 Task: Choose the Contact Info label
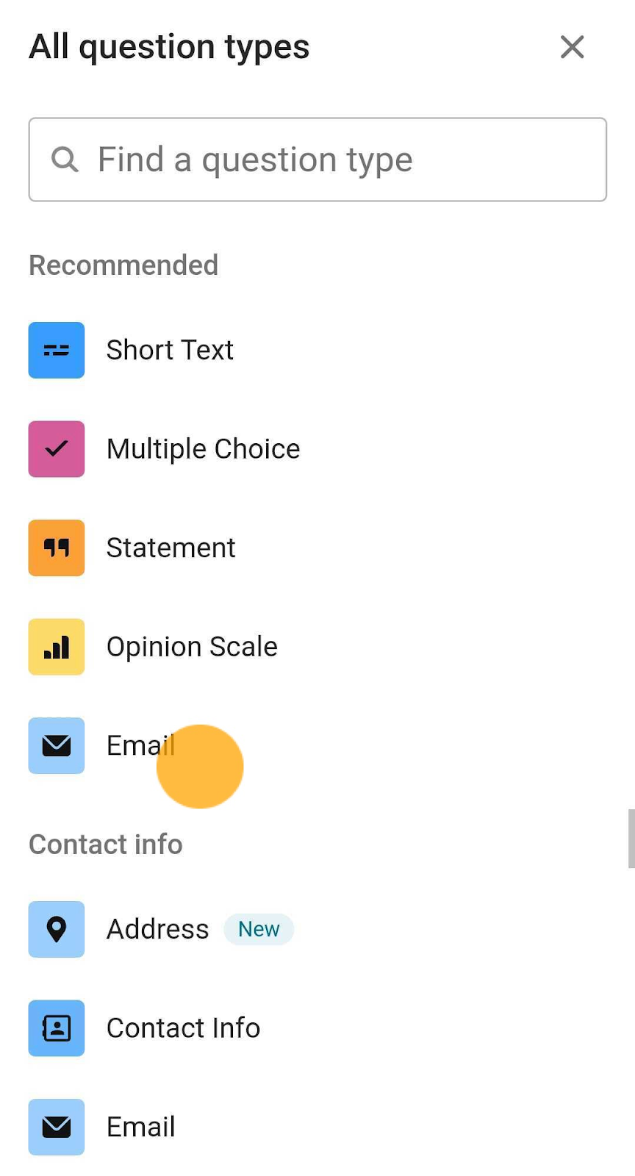tap(183, 1028)
